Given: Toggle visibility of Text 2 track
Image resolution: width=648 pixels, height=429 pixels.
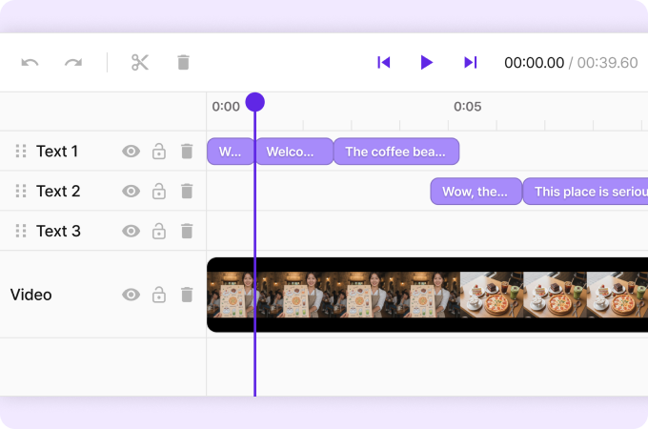Looking at the screenshot, I should point(131,192).
